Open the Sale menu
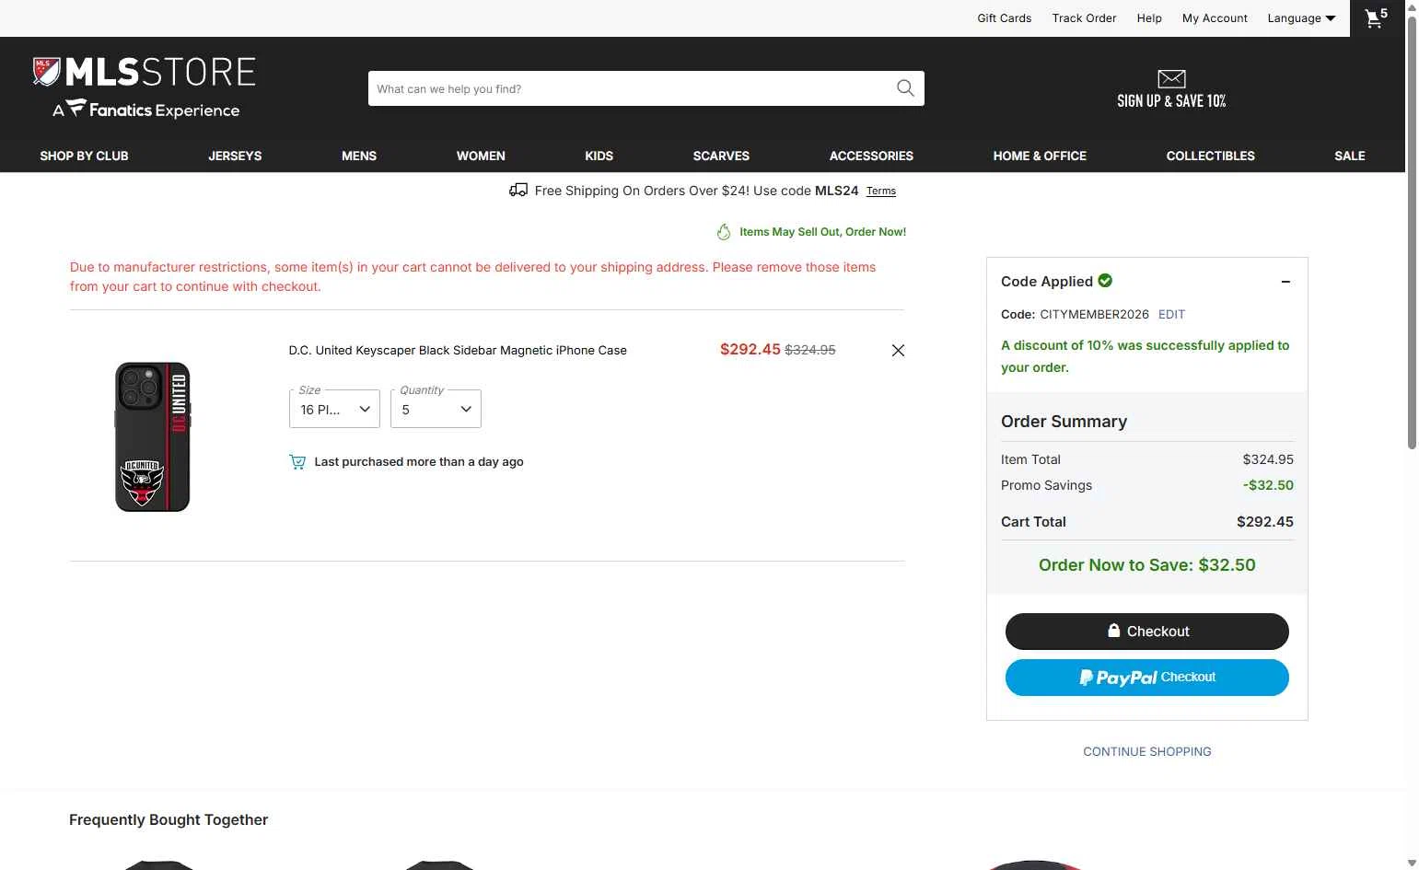 (x=1349, y=156)
